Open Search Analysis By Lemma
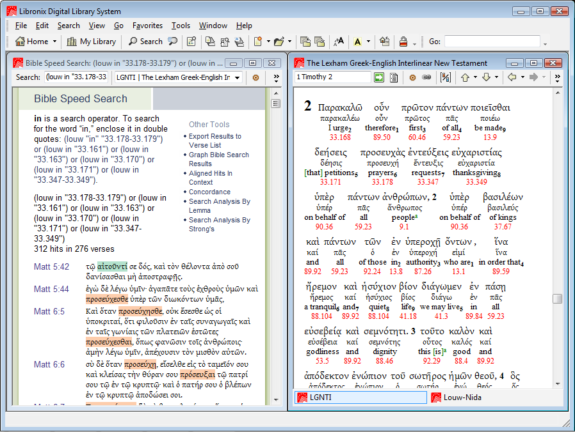Viewport: 575px width, 432px height. pyautogui.click(x=219, y=206)
